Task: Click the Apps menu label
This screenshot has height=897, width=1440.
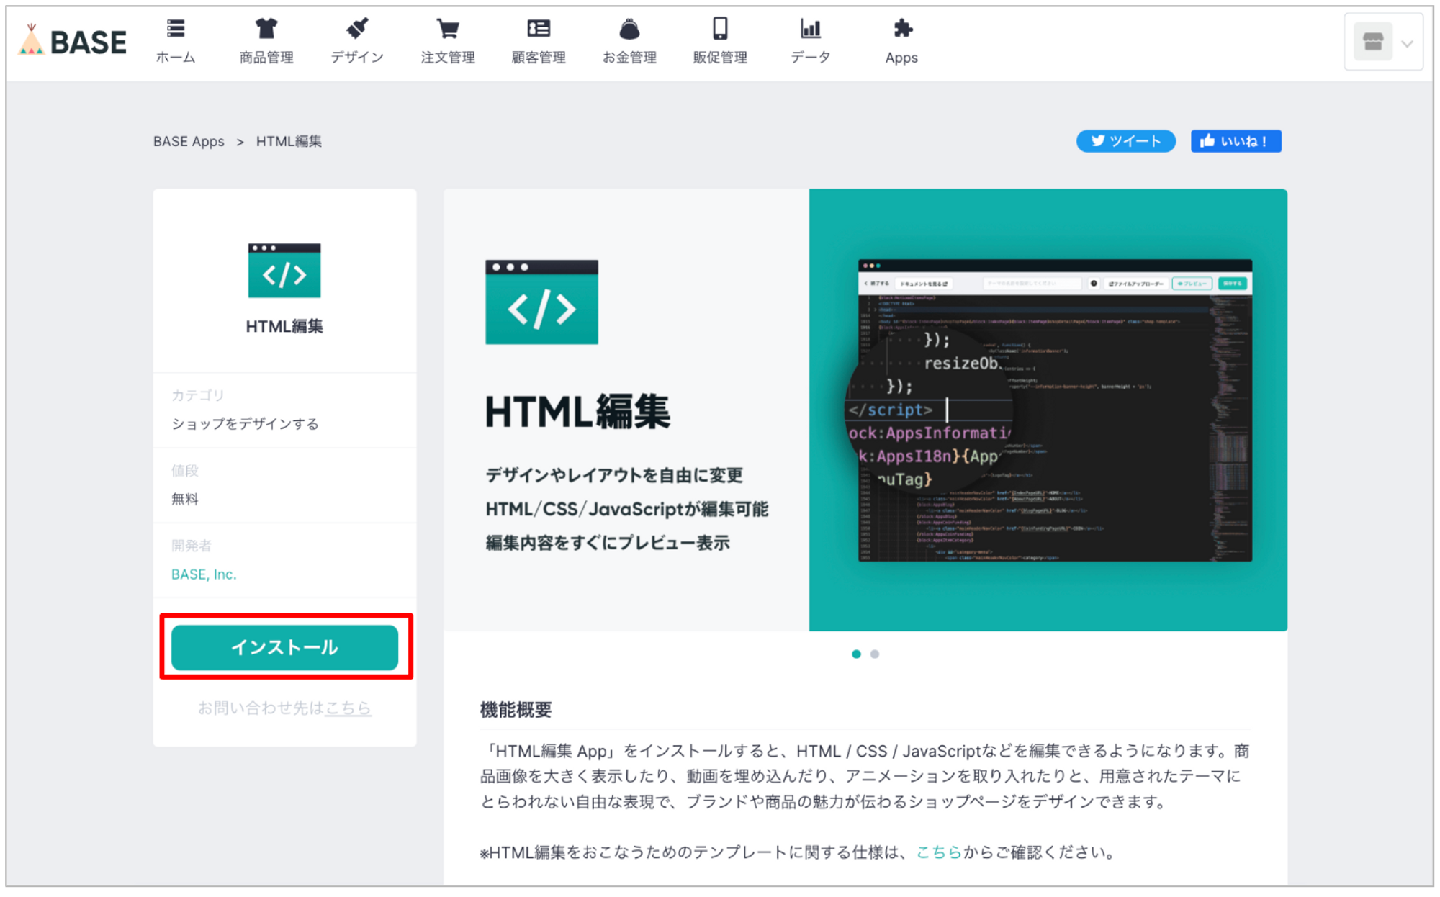Action: click(x=901, y=58)
